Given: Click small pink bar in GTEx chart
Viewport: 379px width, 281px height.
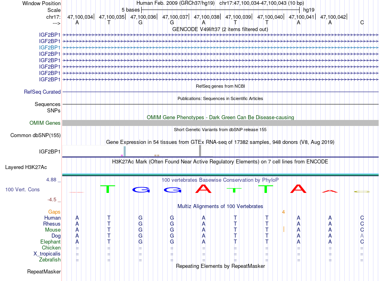Looking at the screenshot, I should click(122, 155).
